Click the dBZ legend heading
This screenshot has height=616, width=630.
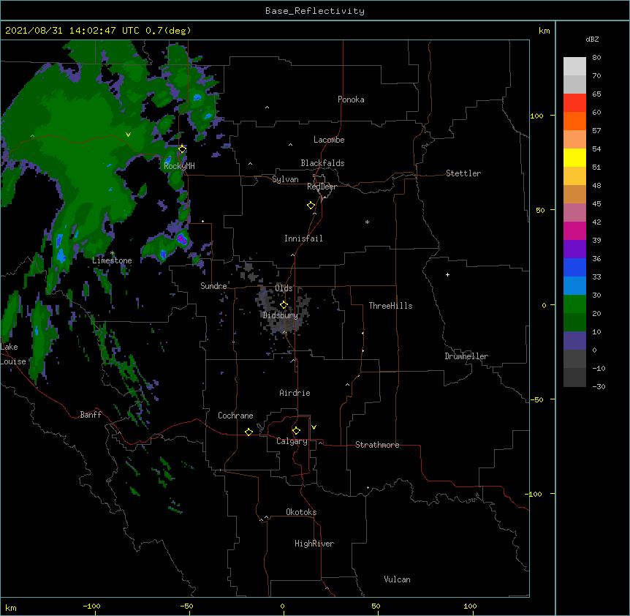click(592, 39)
